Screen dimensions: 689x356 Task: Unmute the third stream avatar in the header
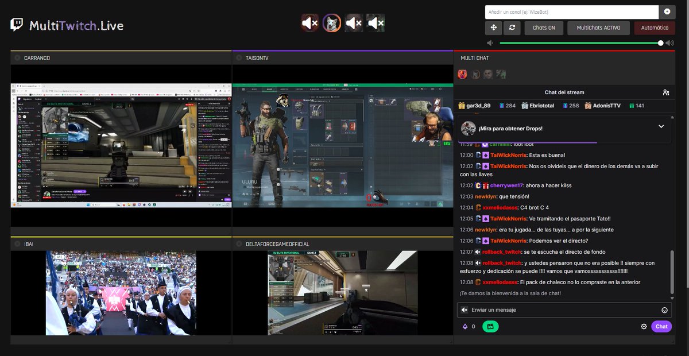(x=354, y=23)
